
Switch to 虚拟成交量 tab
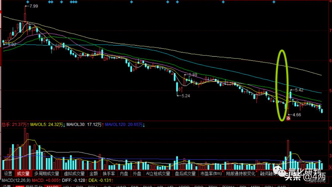(74, 173)
